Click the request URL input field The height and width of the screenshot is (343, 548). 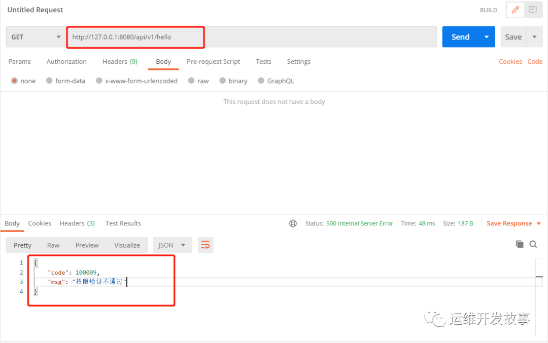coord(252,37)
